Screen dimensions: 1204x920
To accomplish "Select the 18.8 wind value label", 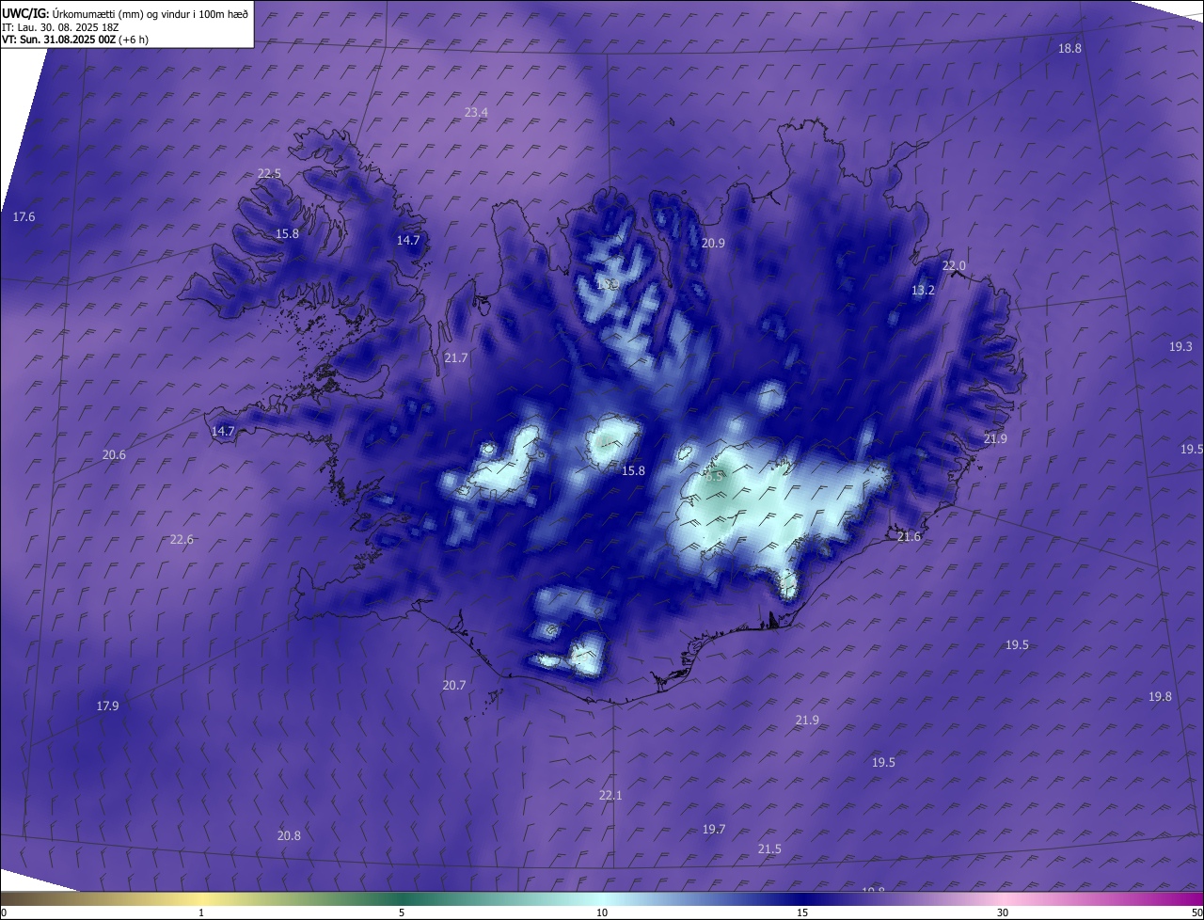I will coord(1069,49).
